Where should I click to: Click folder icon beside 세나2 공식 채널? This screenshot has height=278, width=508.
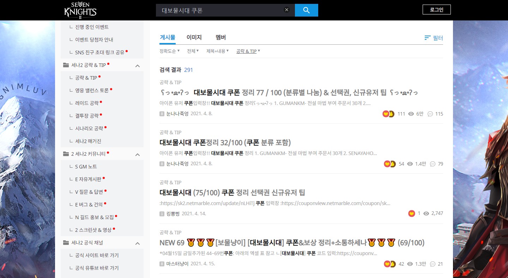pos(66,243)
